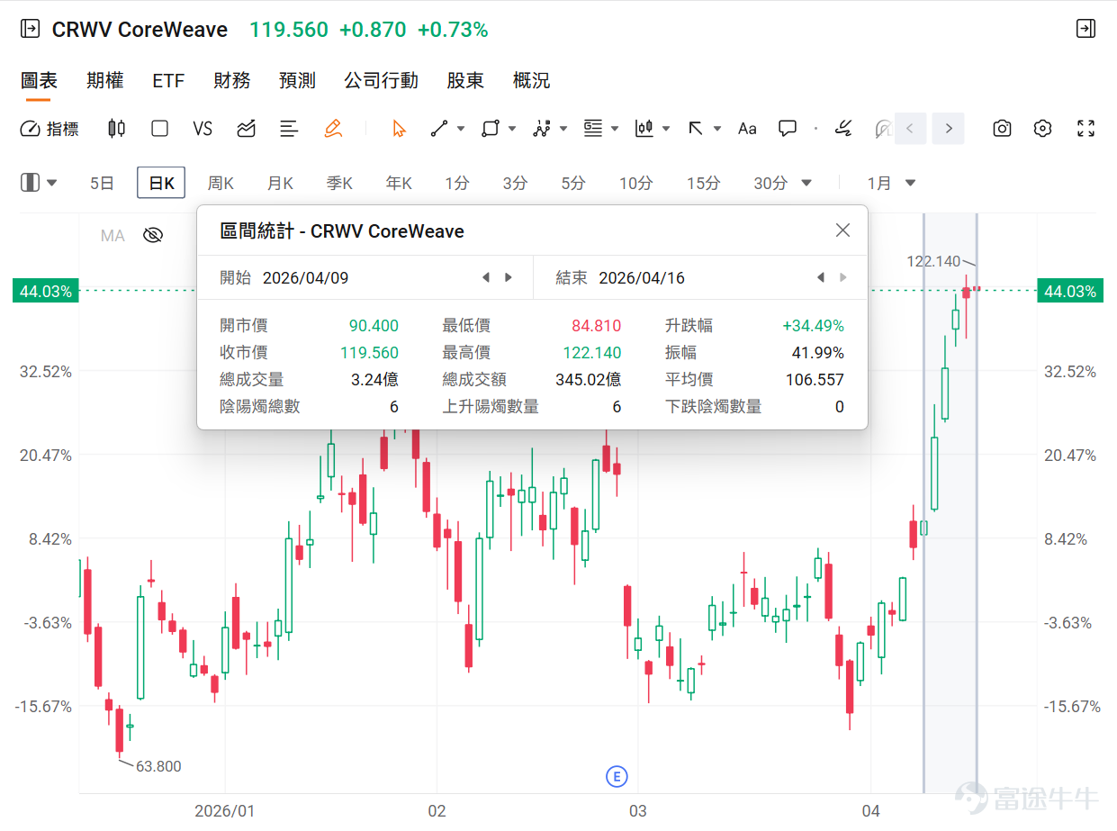Select the 月K monthly period

(x=280, y=183)
